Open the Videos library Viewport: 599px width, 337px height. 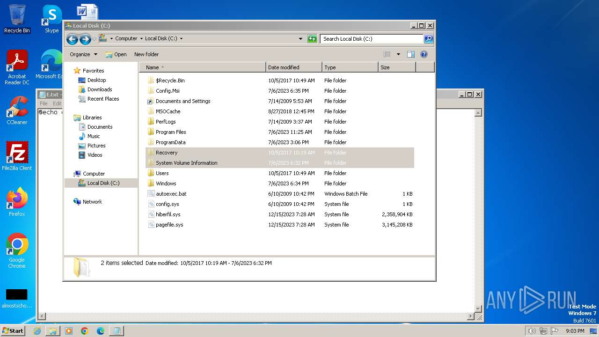click(95, 155)
